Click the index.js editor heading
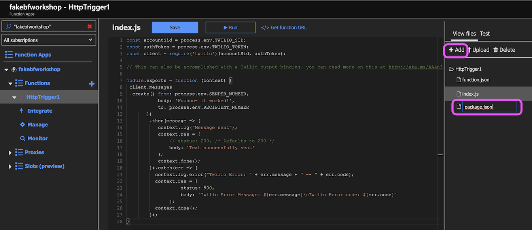This screenshot has height=230, width=532. tap(126, 27)
